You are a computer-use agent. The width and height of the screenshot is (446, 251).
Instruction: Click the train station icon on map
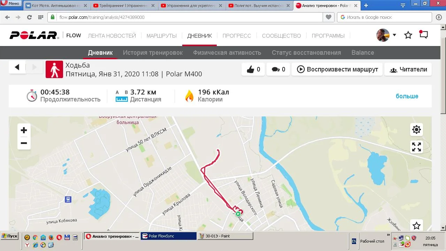tap(68, 199)
